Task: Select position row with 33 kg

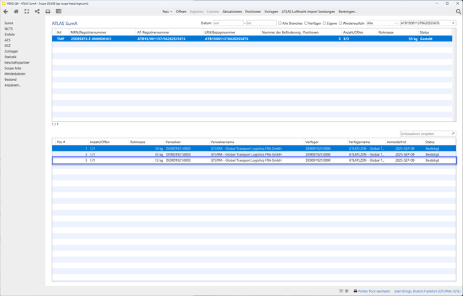Action: coord(254,154)
